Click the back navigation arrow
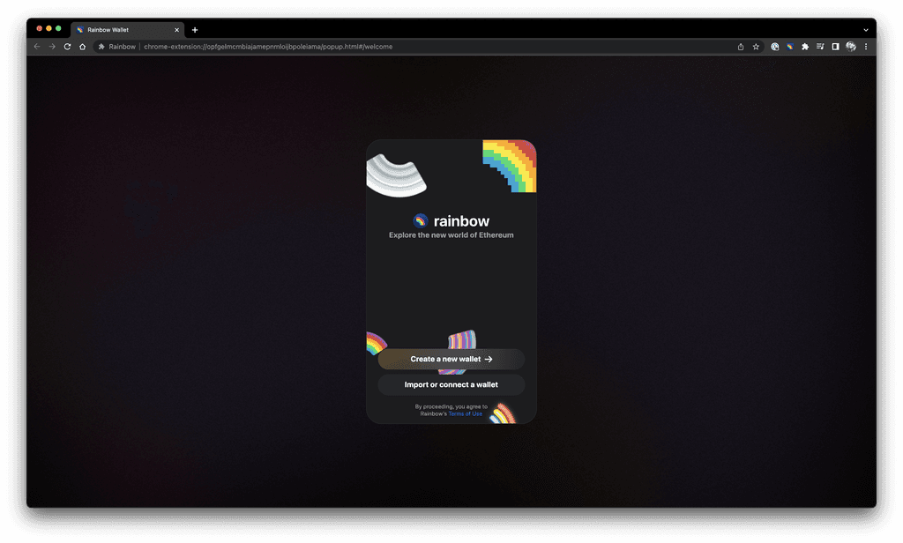903x543 pixels. point(36,46)
